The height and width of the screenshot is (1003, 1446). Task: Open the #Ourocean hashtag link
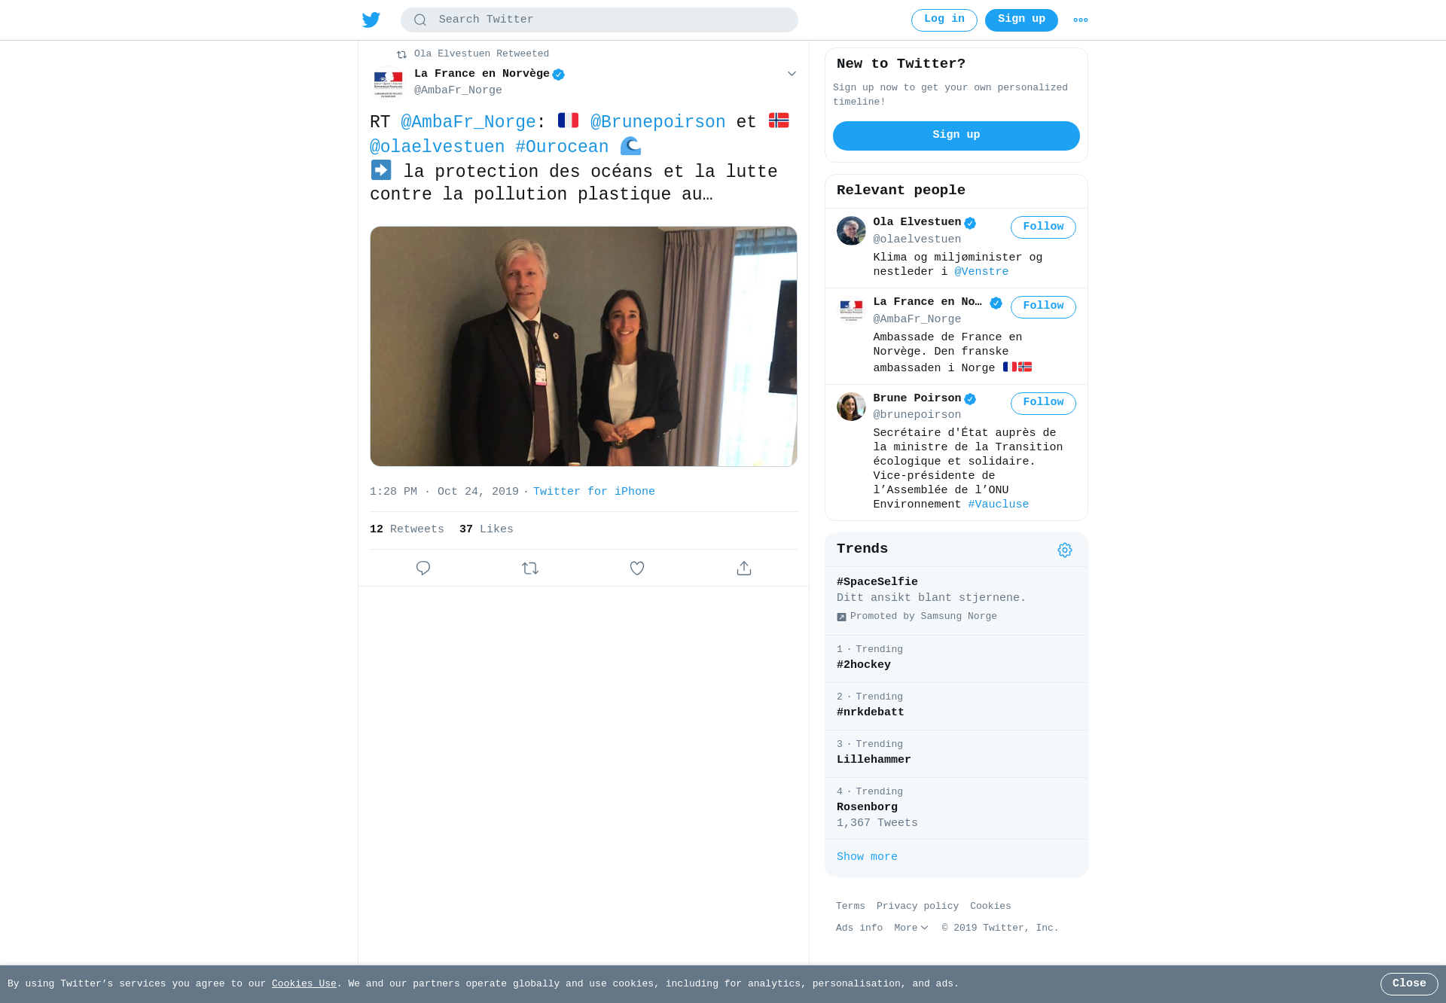(x=562, y=147)
